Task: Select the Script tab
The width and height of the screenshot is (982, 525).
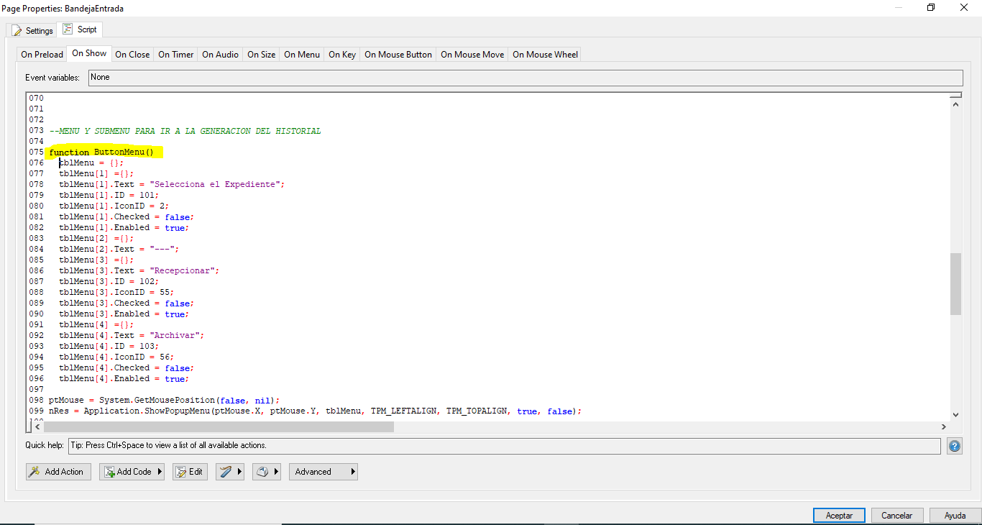Action: pyautogui.click(x=80, y=29)
